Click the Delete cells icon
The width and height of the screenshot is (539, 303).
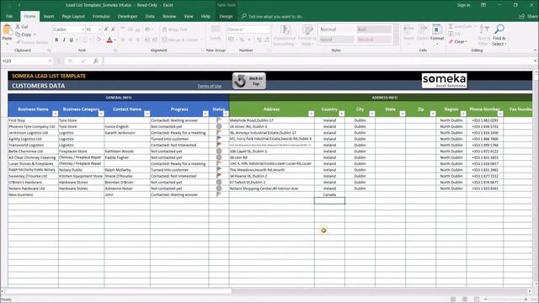tap(423, 30)
